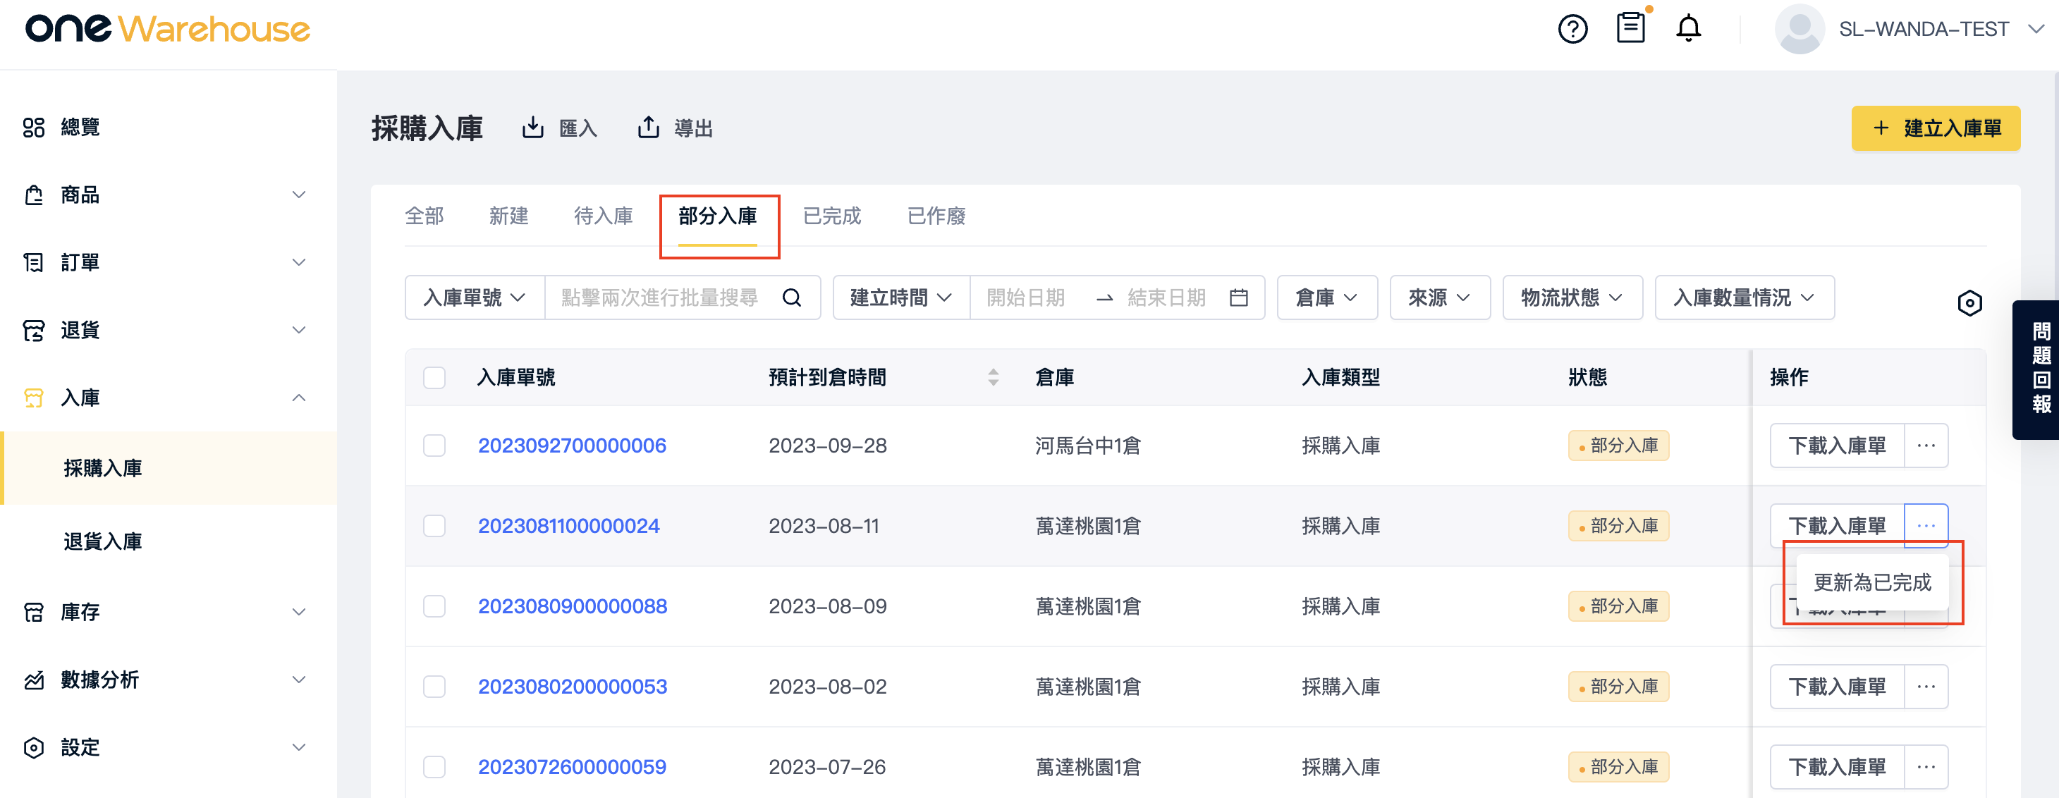The image size is (2059, 798).
Task: Click the 預計到倉時間 sort arrows
Action: pos(993,377)
